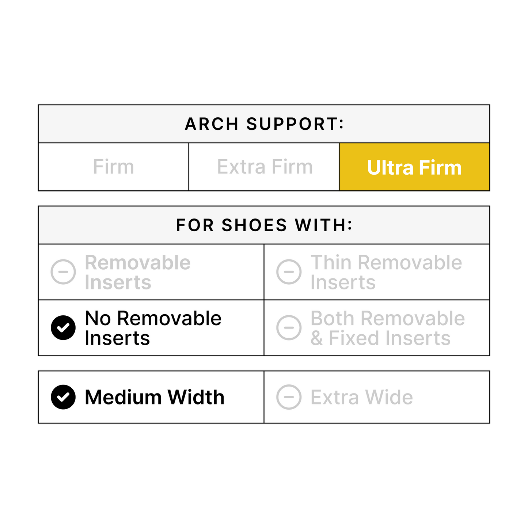Pick the greyed Removable Inserts text in the left cell

137,273
